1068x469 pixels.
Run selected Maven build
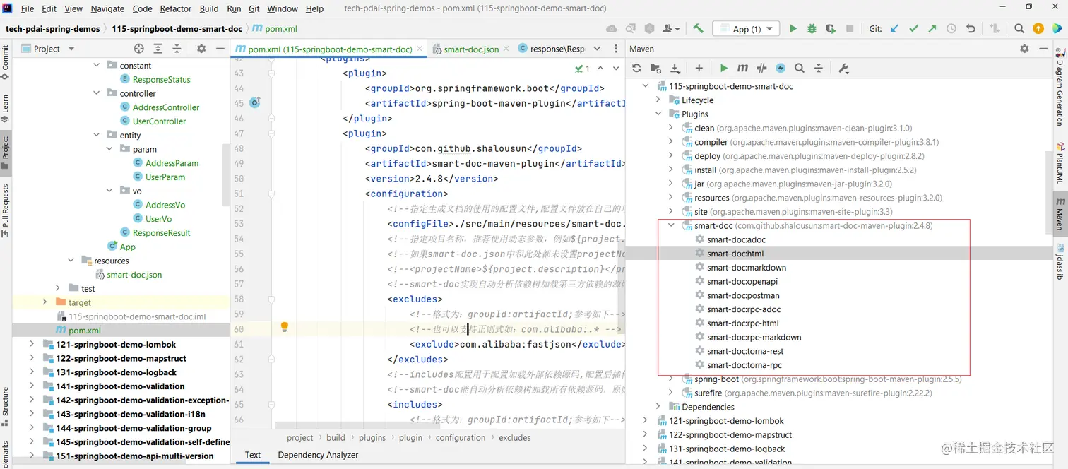coord(723,69)
